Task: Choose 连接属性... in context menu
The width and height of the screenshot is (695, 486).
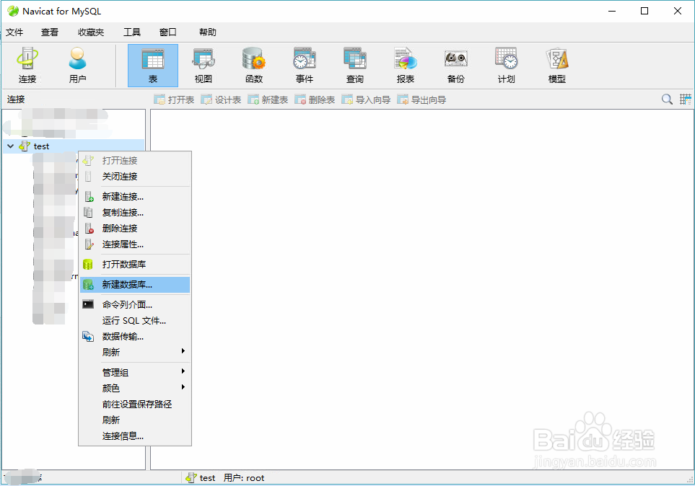Action: 135,244
